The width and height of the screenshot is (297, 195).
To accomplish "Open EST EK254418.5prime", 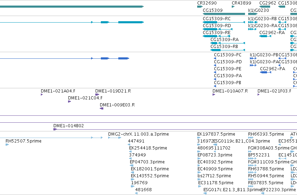I will [148, 148].
